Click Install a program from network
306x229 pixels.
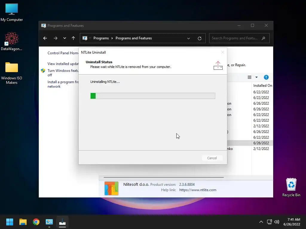[x=63, y=84]
